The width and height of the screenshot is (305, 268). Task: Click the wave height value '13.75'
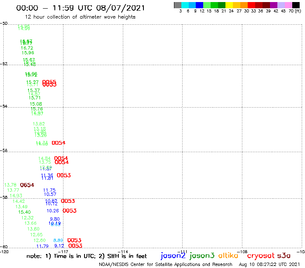(45, 162)
